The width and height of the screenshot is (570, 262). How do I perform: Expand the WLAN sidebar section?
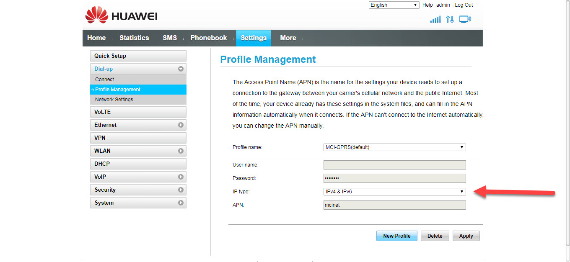click(x=181, y=151)
